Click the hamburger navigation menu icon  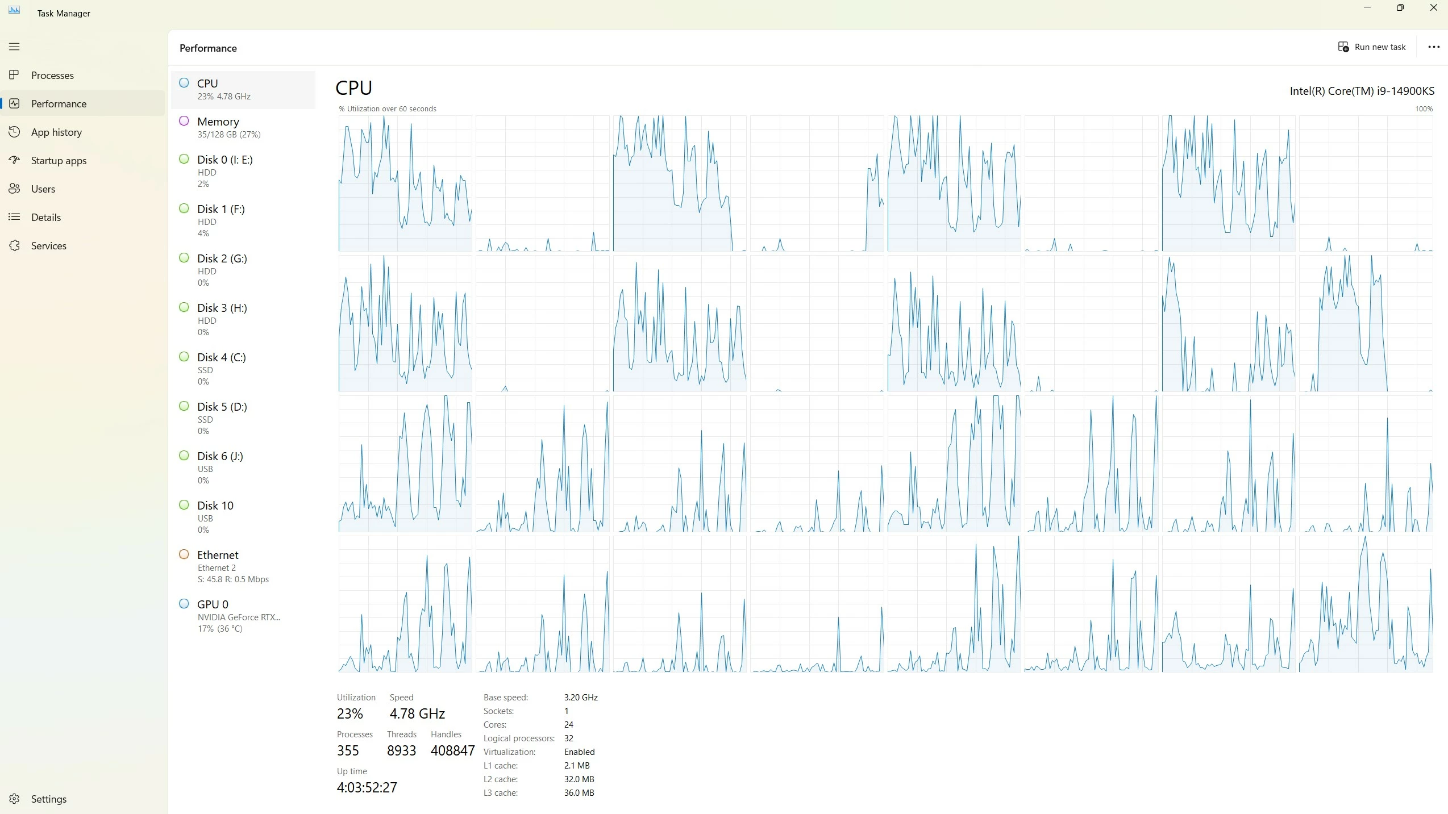14,47
